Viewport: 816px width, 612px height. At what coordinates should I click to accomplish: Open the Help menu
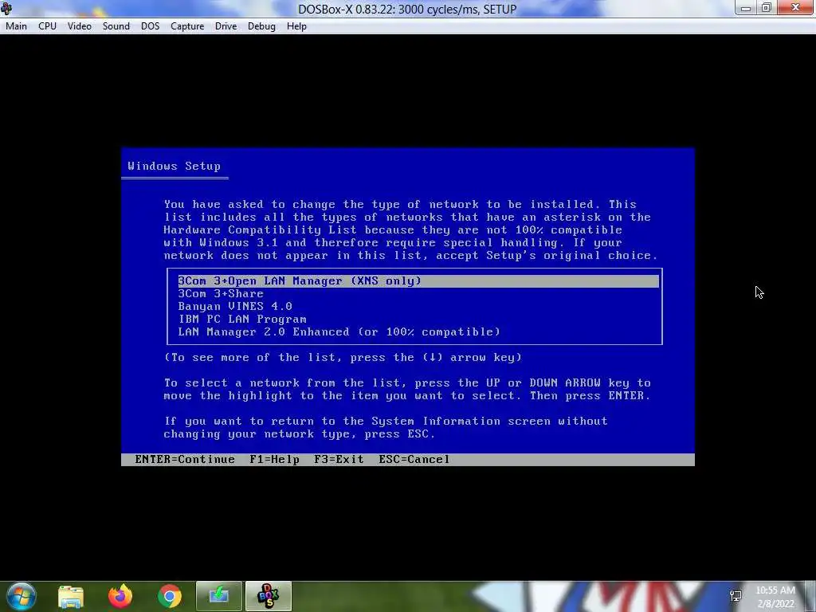(x=296, y=26)
